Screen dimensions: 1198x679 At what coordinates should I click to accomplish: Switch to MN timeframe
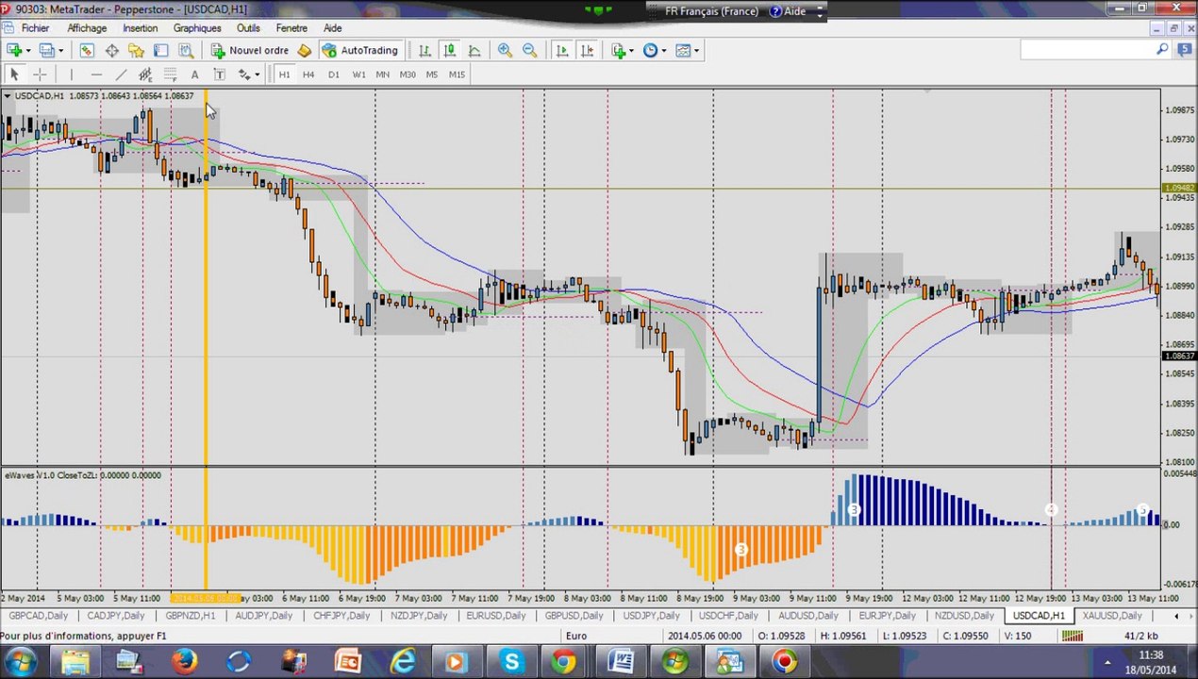point(382,75)
